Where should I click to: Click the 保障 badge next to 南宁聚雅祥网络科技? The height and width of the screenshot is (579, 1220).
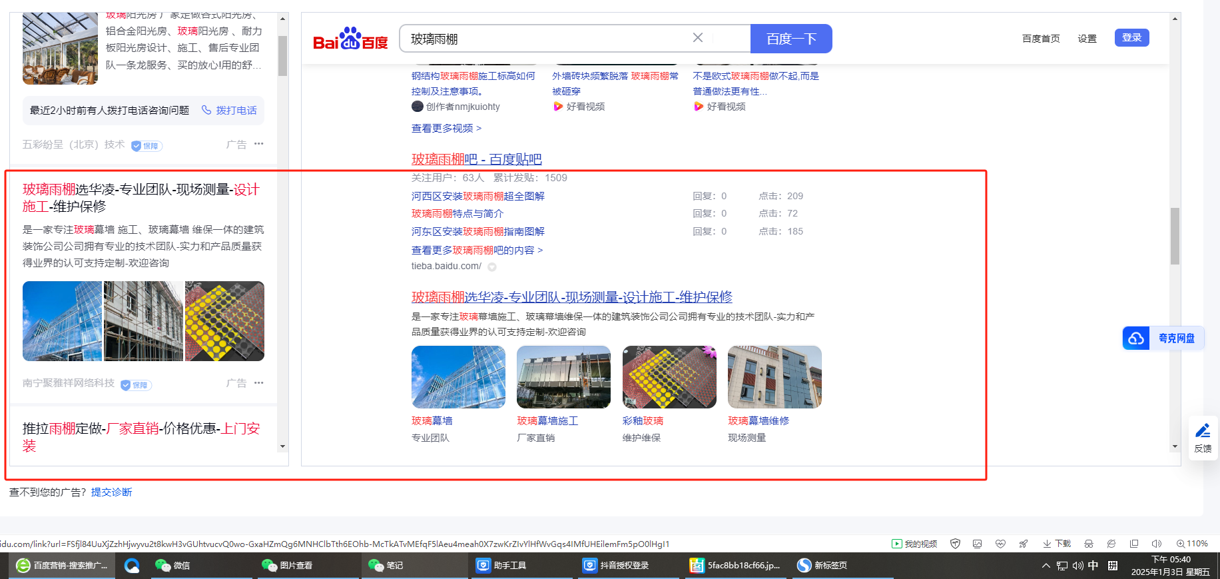pos(136,385)
